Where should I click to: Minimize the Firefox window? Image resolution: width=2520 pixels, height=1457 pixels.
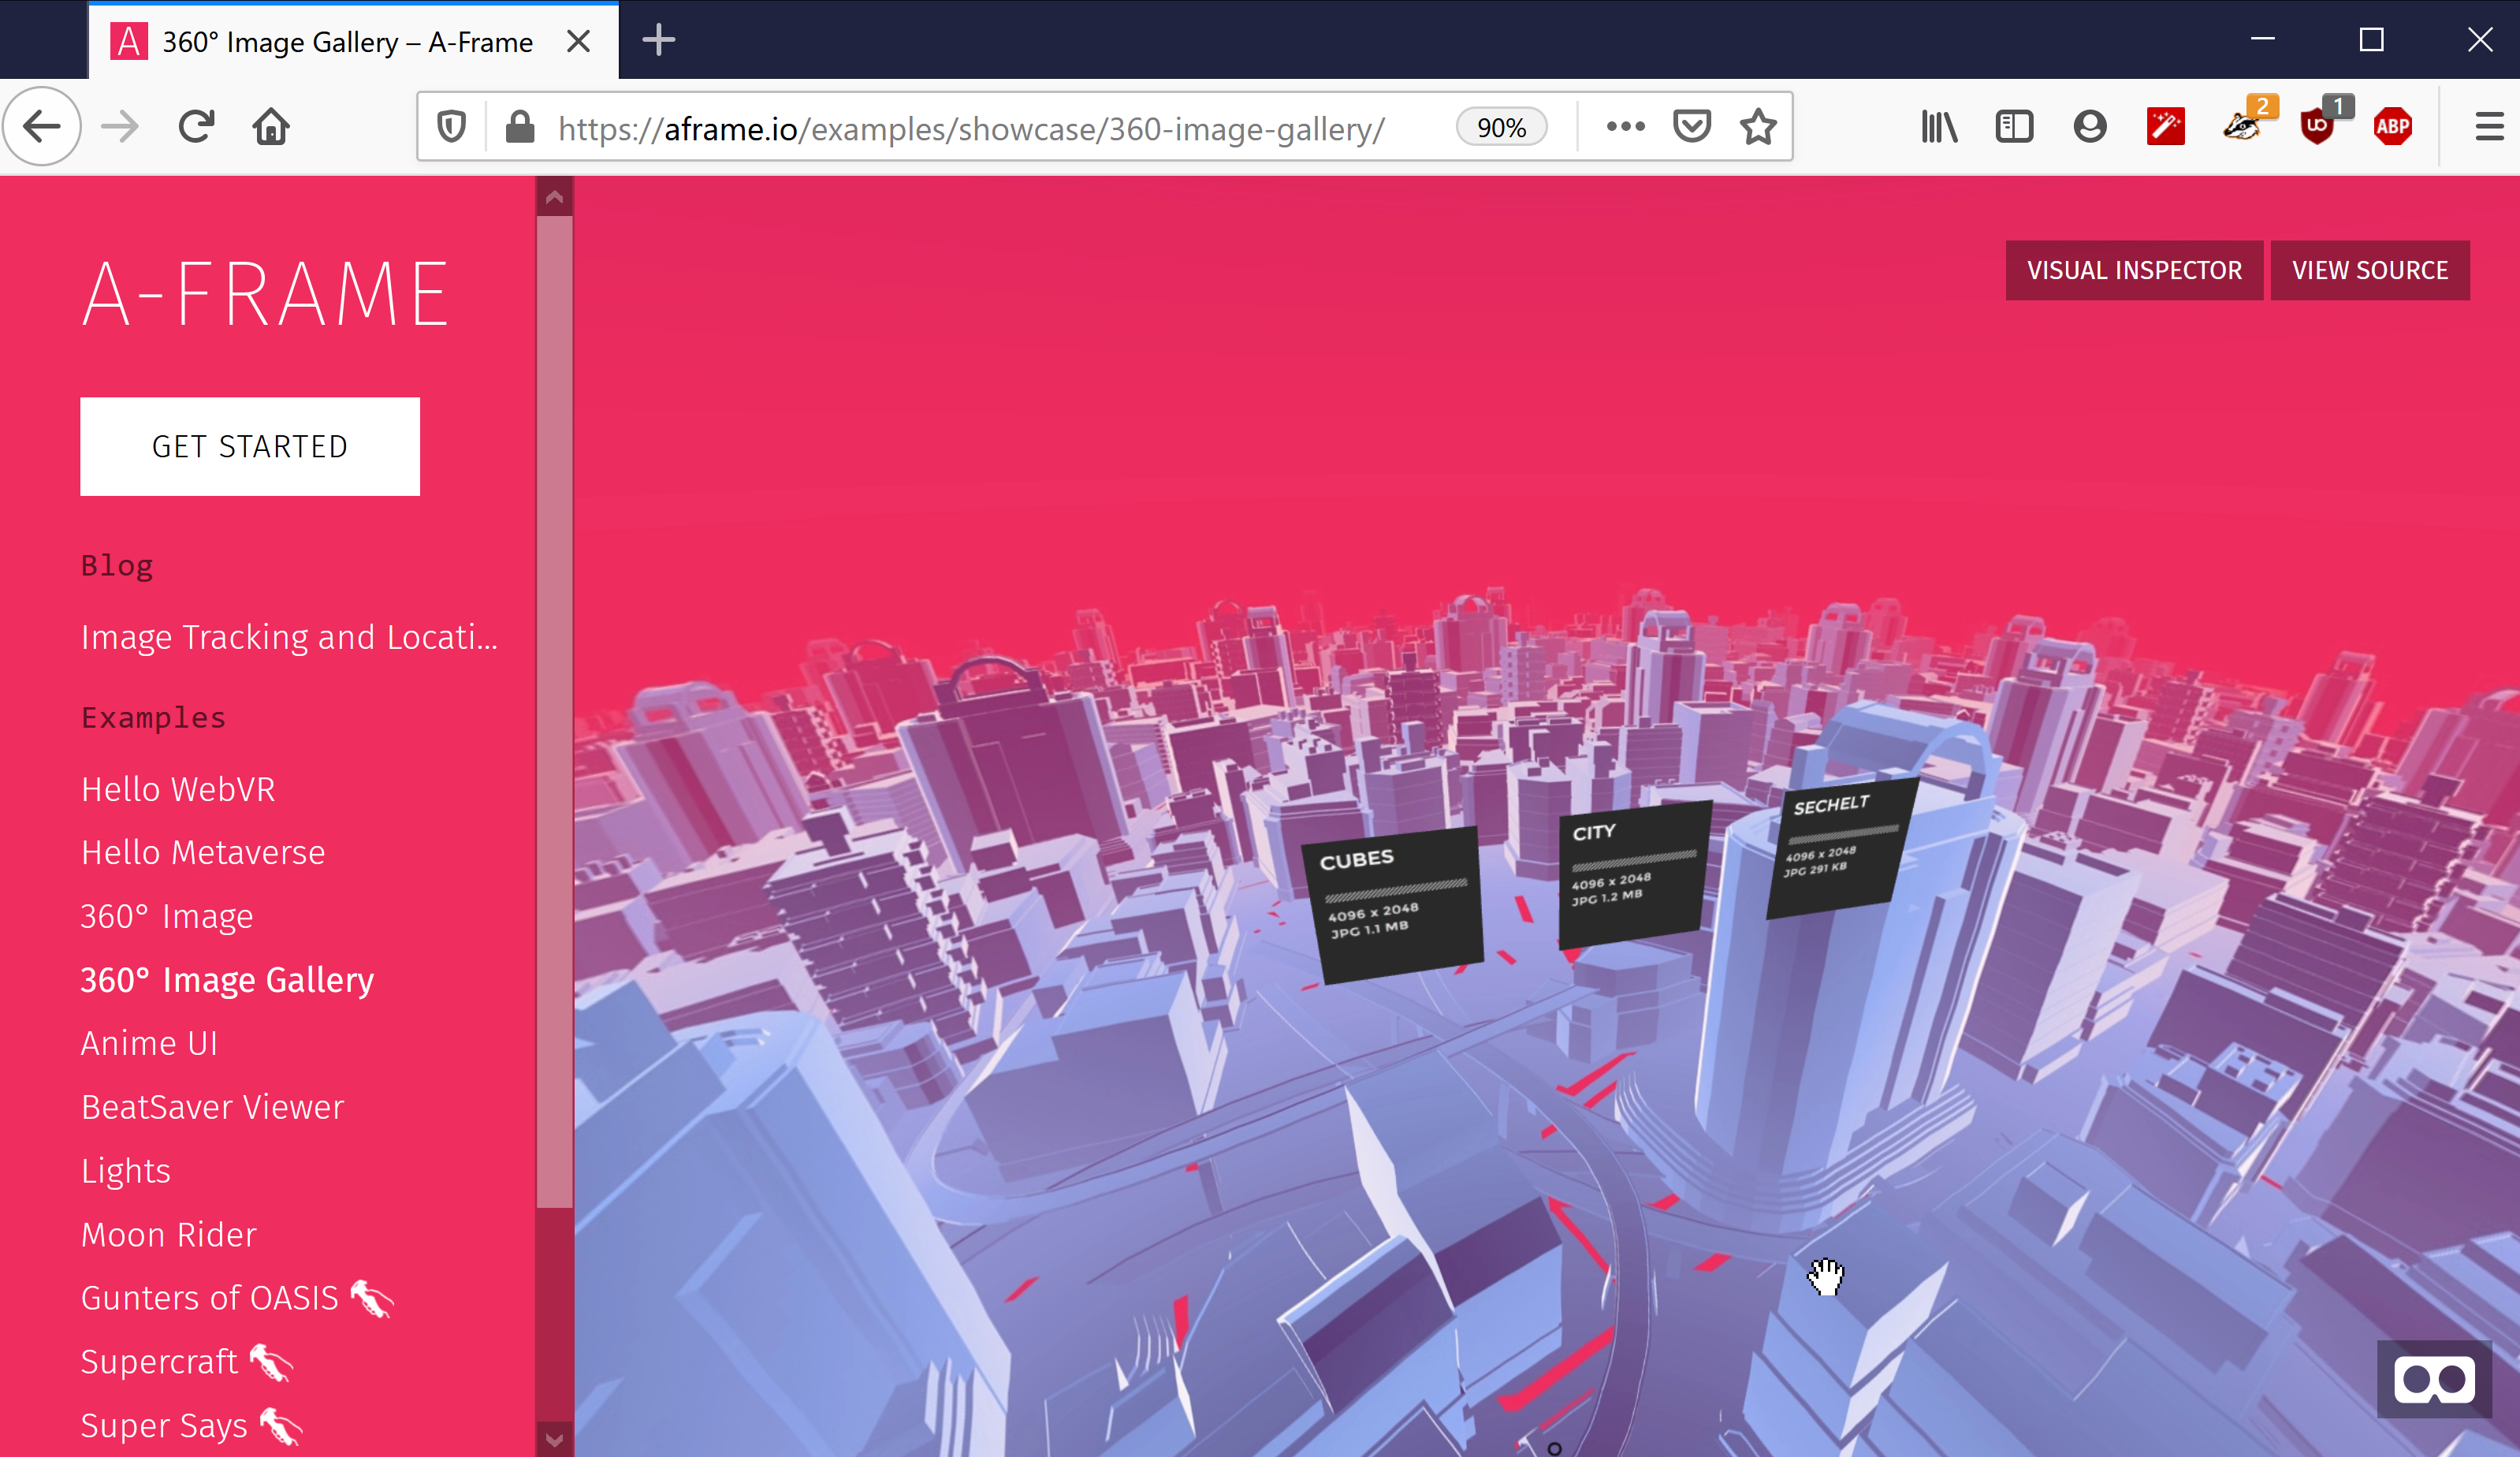click(2263, 39)
